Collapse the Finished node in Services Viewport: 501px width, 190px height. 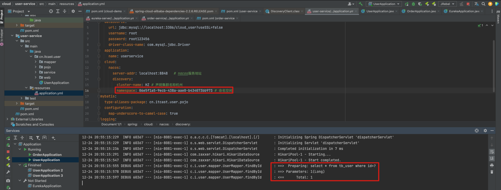20,165
